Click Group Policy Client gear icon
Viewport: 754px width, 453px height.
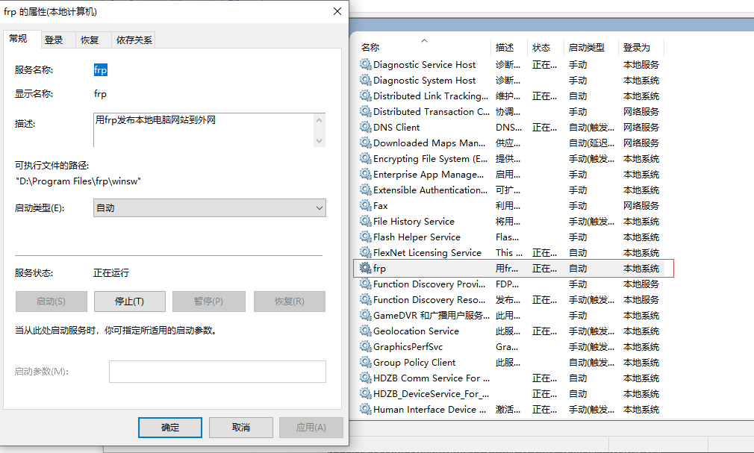pyautogui.click(x=365, y=363)
